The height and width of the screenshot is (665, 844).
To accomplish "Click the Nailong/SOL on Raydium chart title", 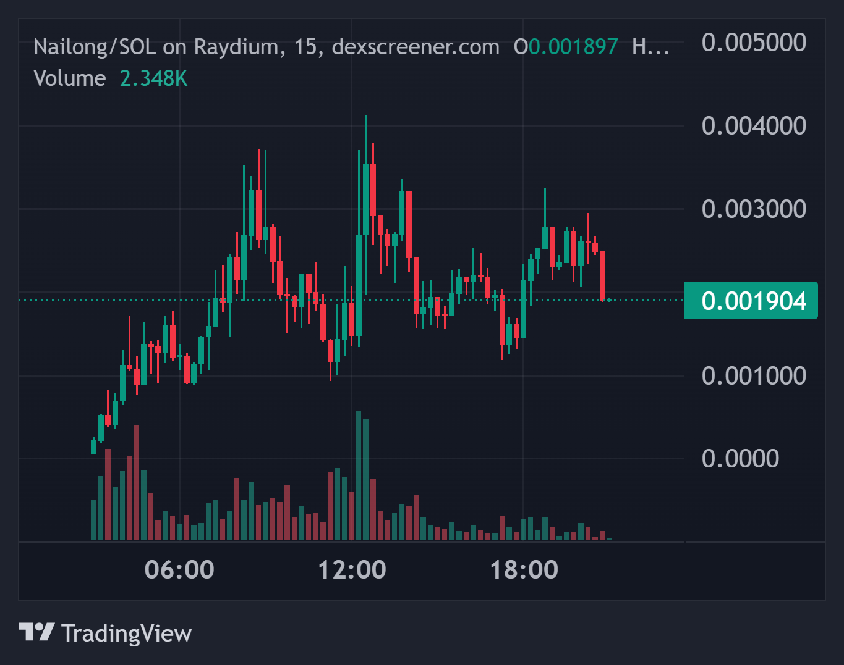I will [266, 47].
